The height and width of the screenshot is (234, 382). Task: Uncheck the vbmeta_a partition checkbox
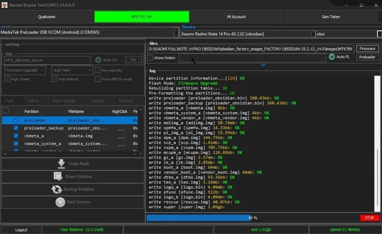point(16,136)
